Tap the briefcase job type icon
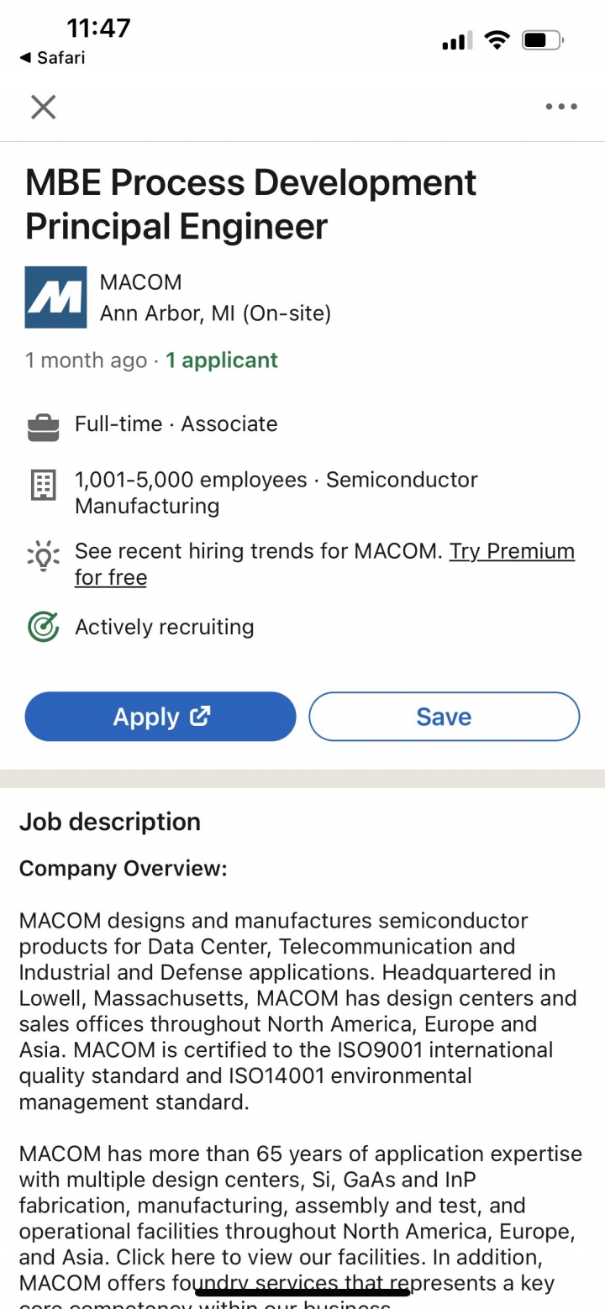This screenshot has height=1309, width=605. tap(43, 425)
